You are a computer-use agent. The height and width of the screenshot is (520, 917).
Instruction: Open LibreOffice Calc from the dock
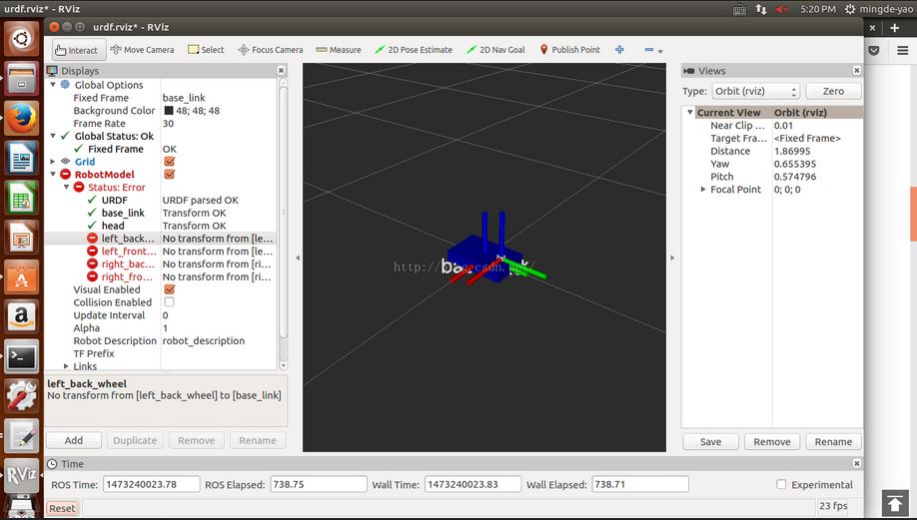[x=22, y=198]
